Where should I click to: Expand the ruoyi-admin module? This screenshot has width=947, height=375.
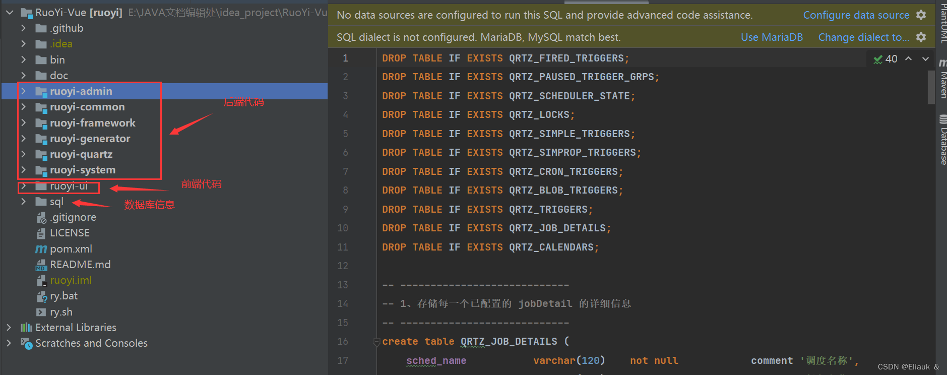[x=23, y=91]
